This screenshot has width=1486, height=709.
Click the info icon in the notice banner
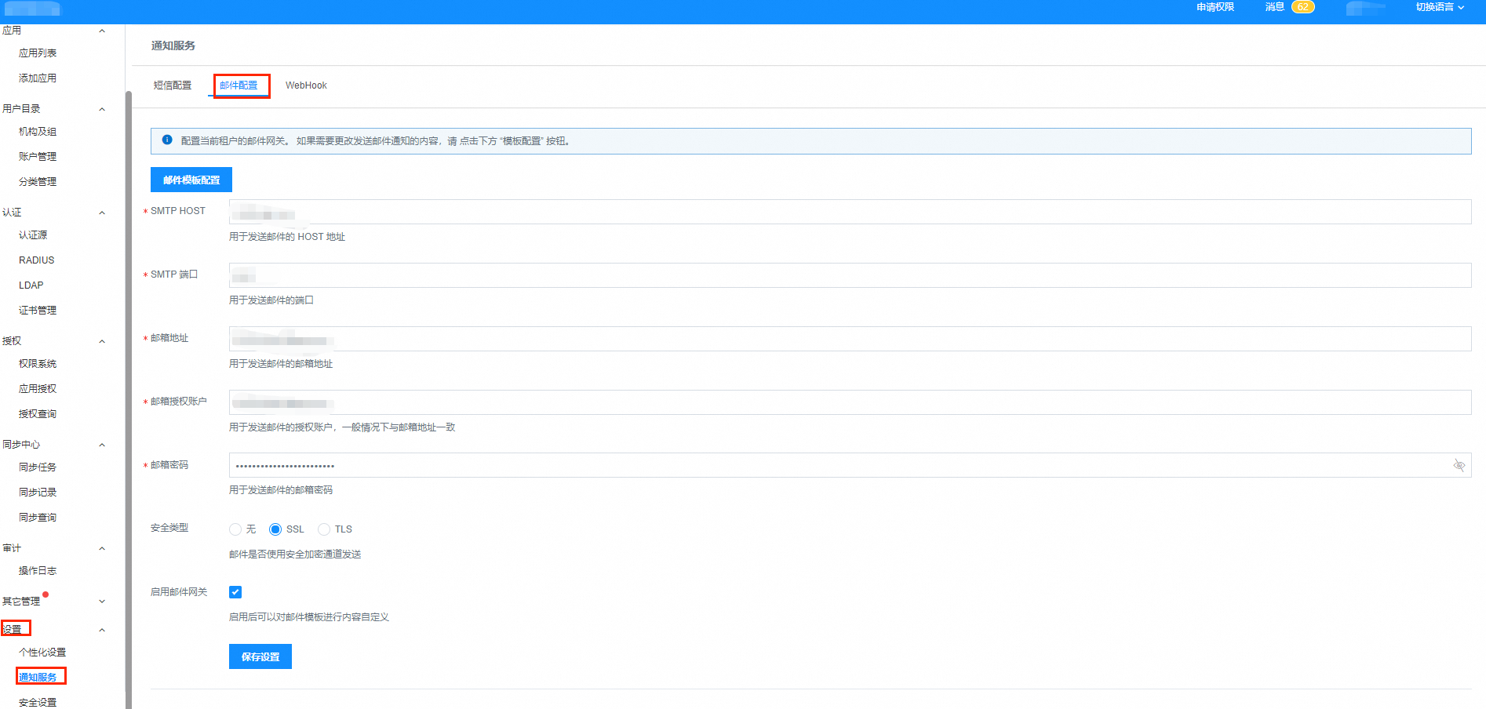pos(167,140)
